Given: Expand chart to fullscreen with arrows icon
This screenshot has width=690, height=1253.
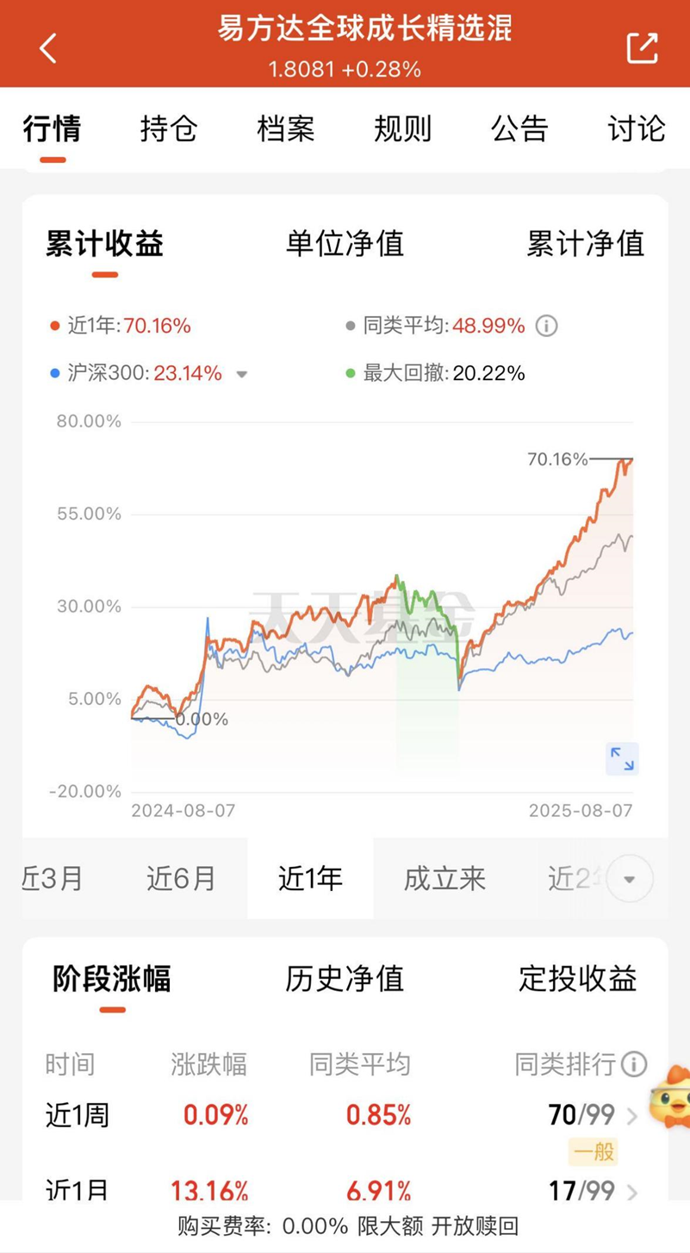Looking at the screenshot, I should 622,758.
